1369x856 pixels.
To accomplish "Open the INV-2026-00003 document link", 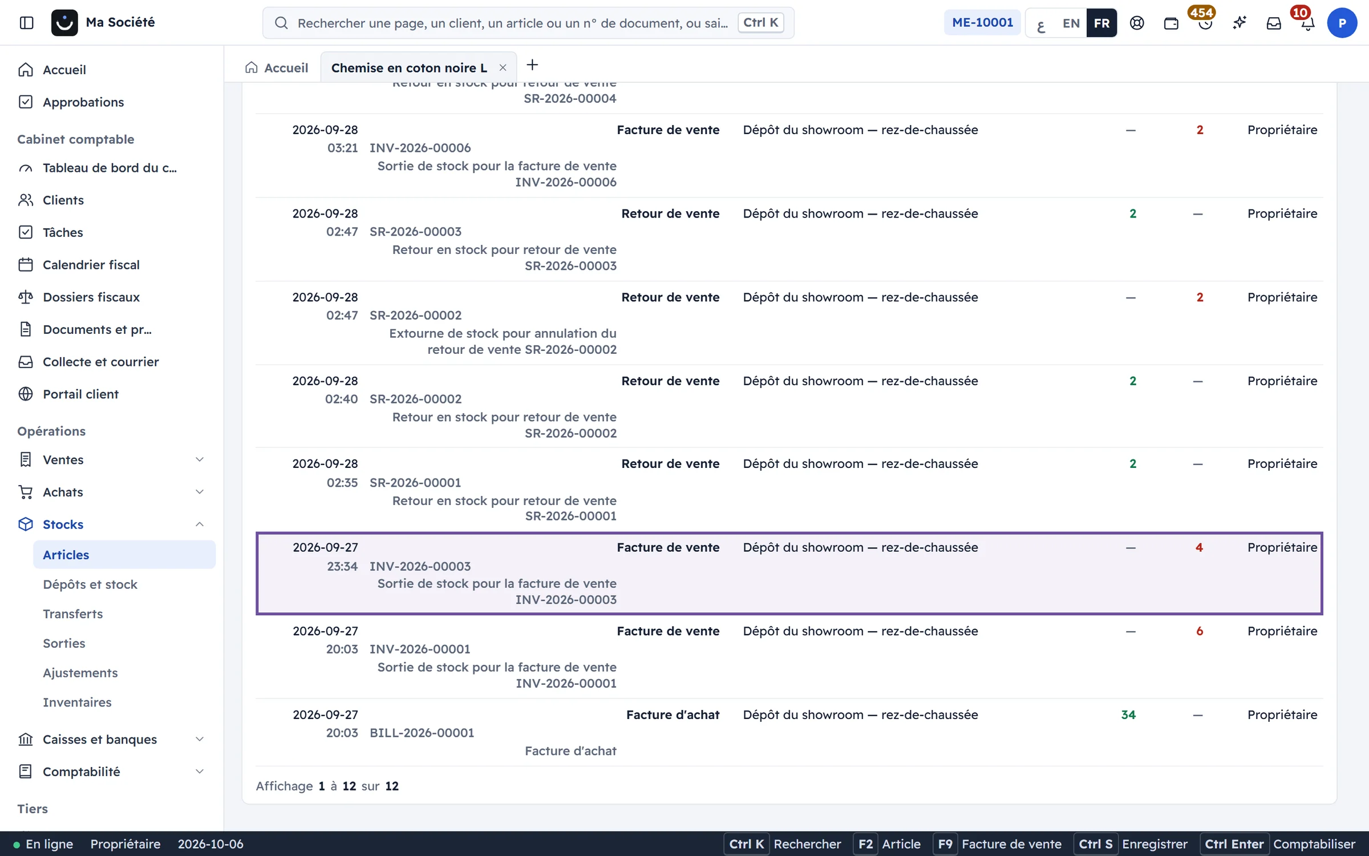I will click(420, 566).
